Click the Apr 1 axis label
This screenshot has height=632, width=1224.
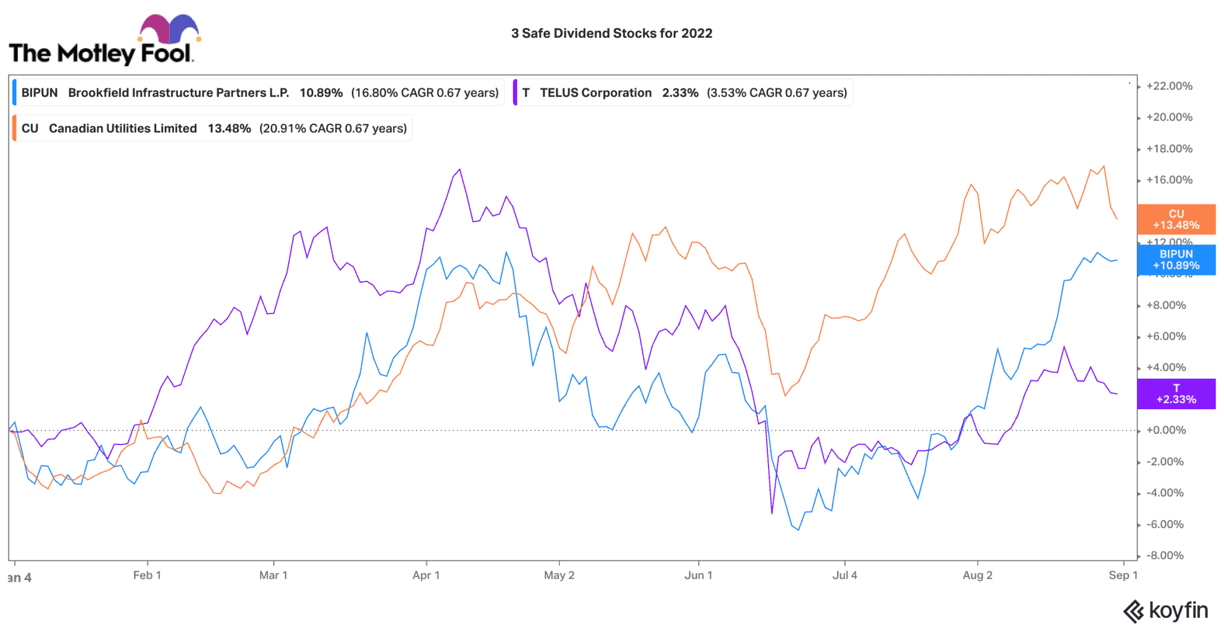coord(426,575)
